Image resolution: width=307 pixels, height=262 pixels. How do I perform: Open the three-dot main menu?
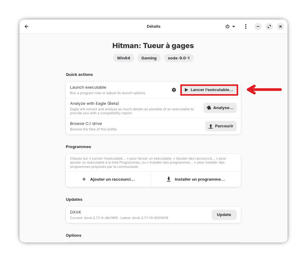(245, 27)
